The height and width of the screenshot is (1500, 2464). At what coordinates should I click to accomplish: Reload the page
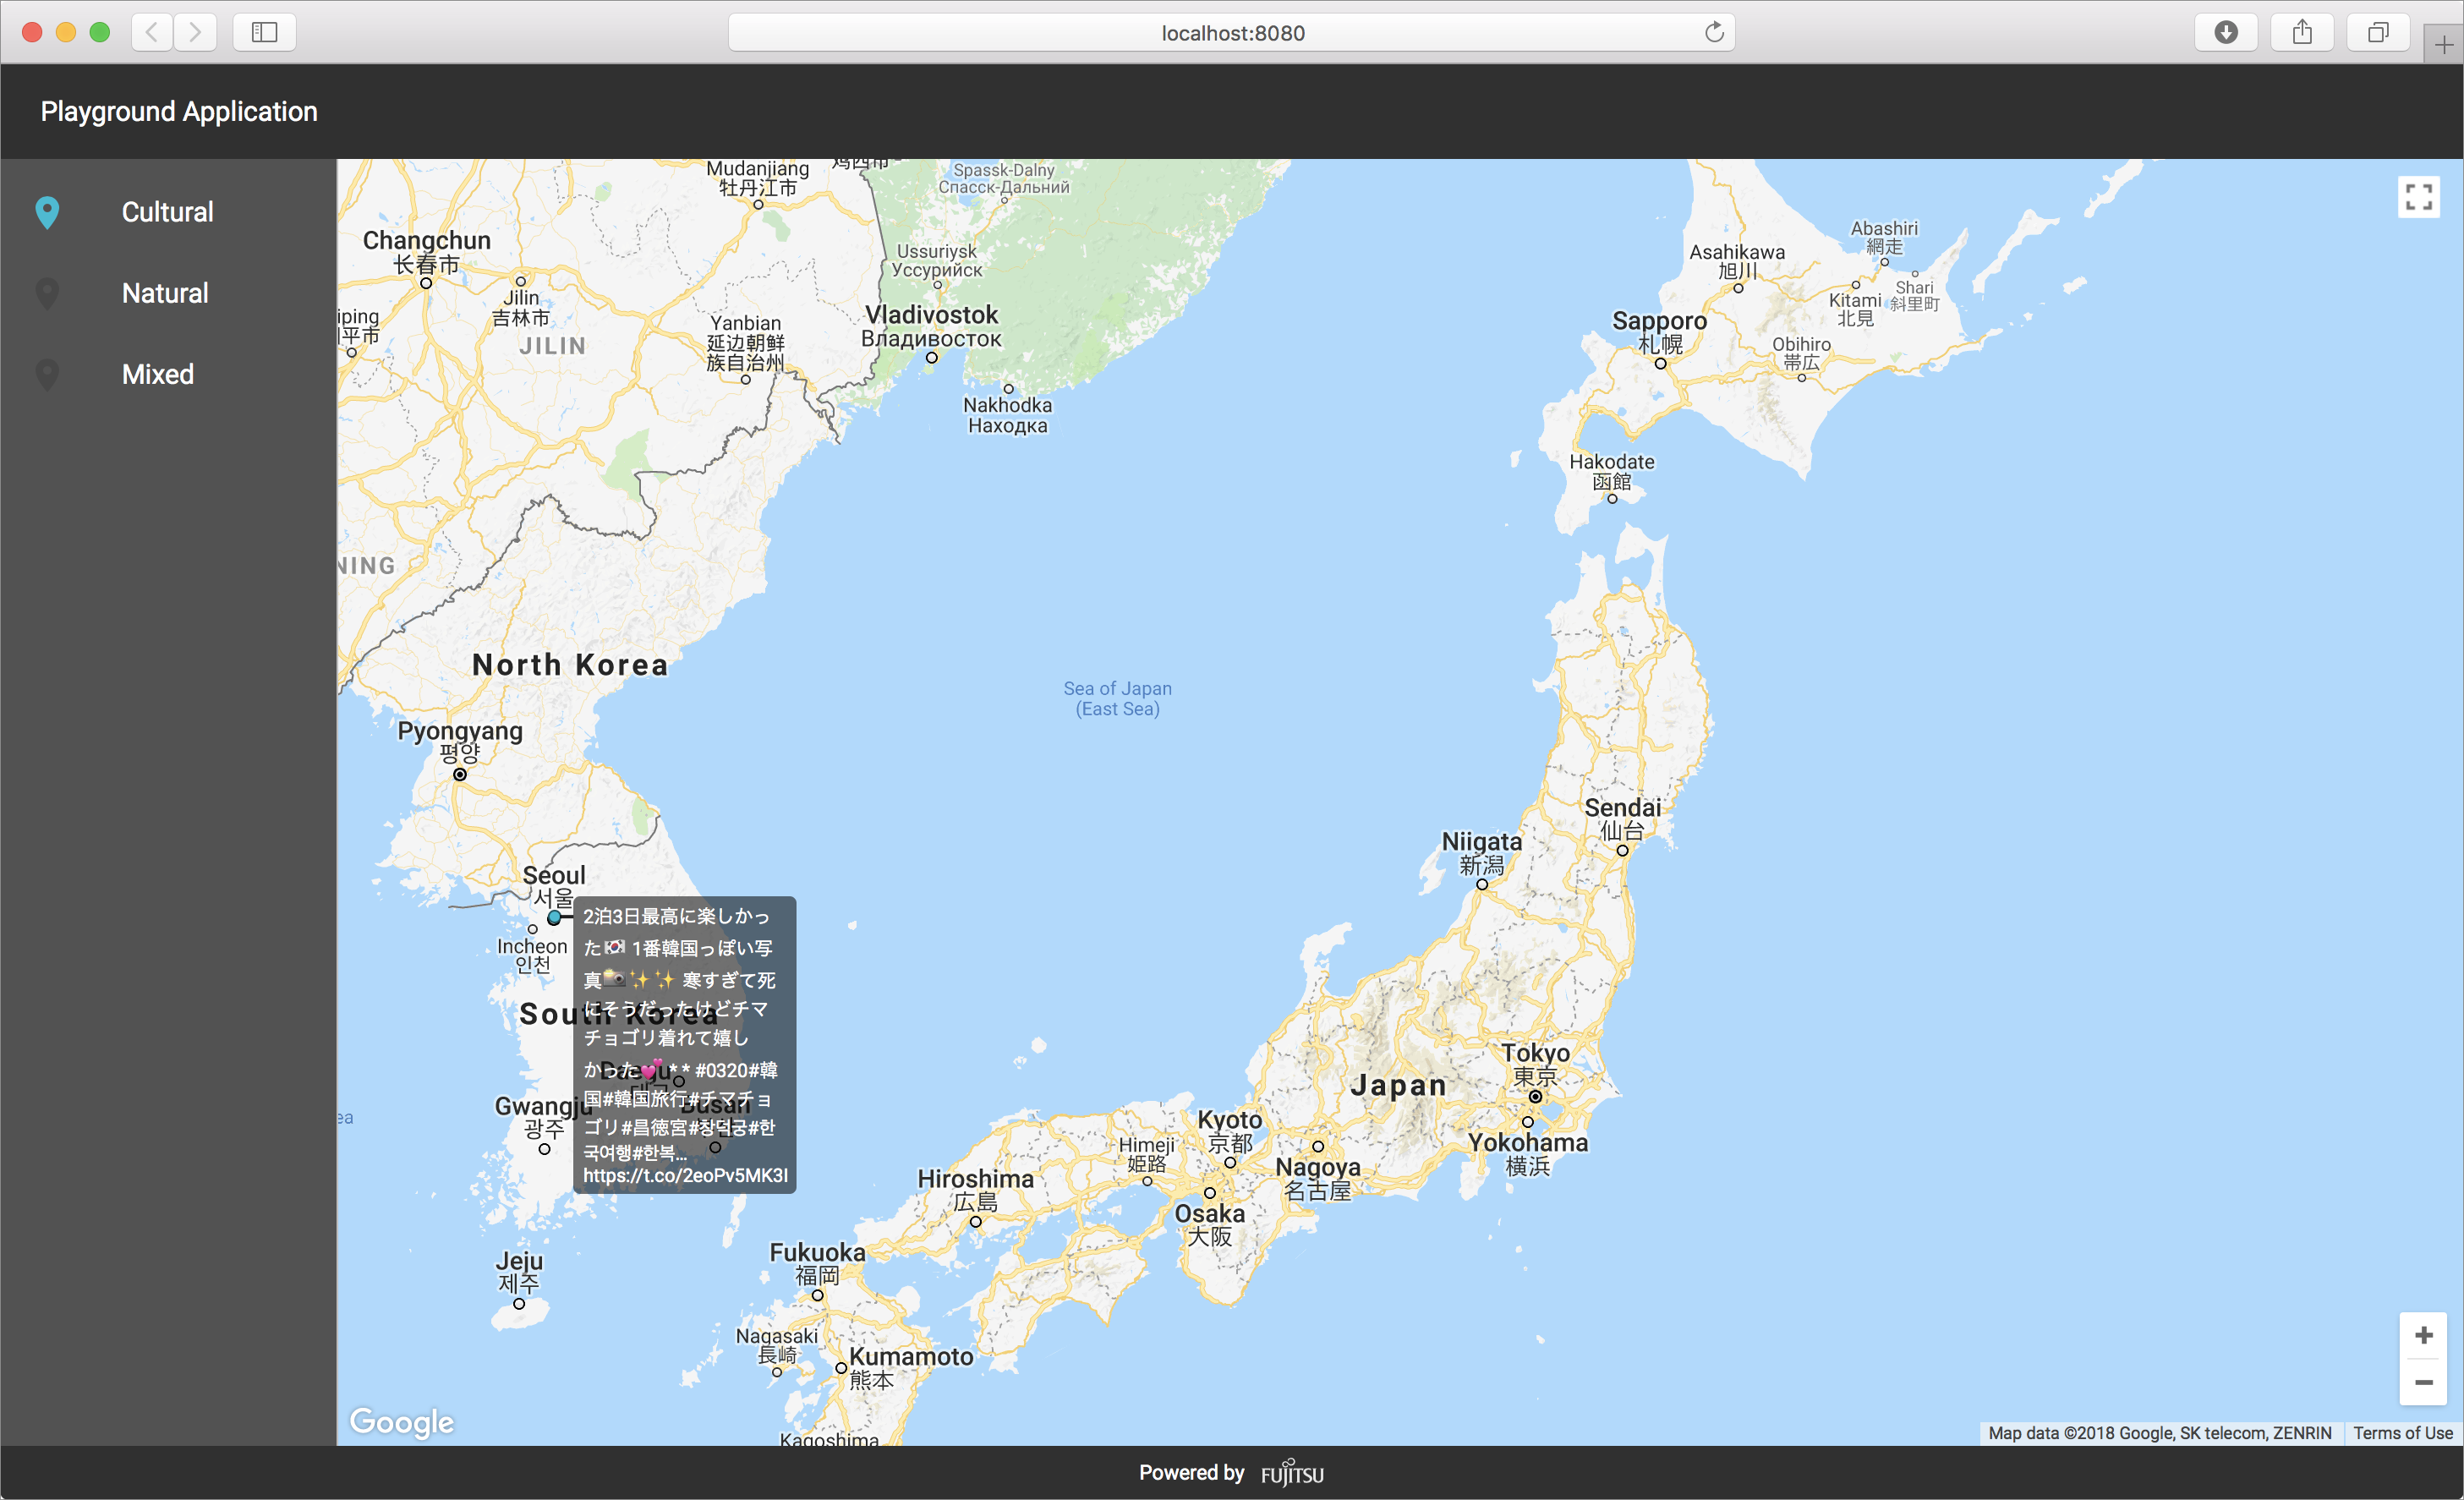pos(1714,32)
